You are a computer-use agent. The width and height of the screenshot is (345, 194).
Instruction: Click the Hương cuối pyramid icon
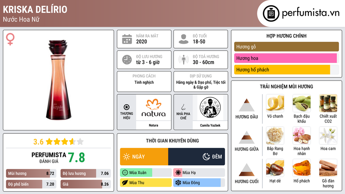[247, 170]
